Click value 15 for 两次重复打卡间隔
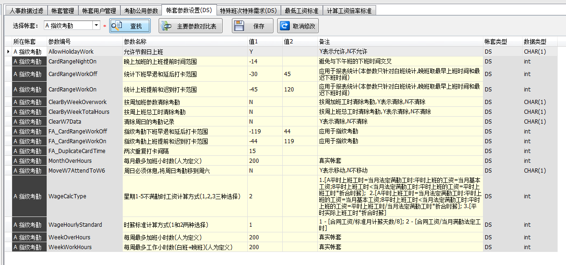This screenshot has height=265, width=566. [x=265, y=151]
